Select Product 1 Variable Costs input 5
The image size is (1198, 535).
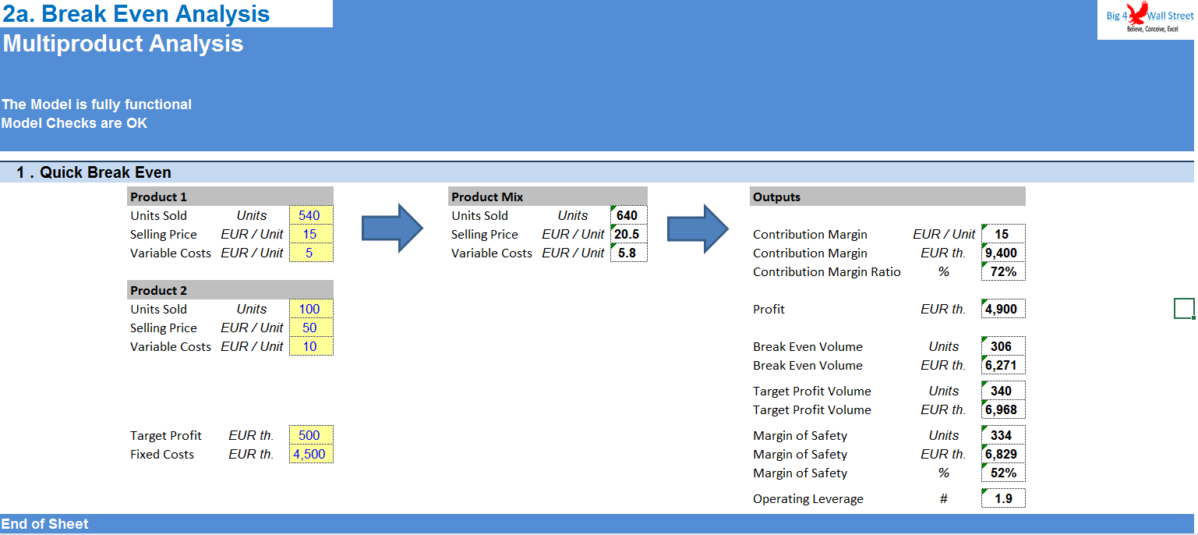[x=311, y=253]
